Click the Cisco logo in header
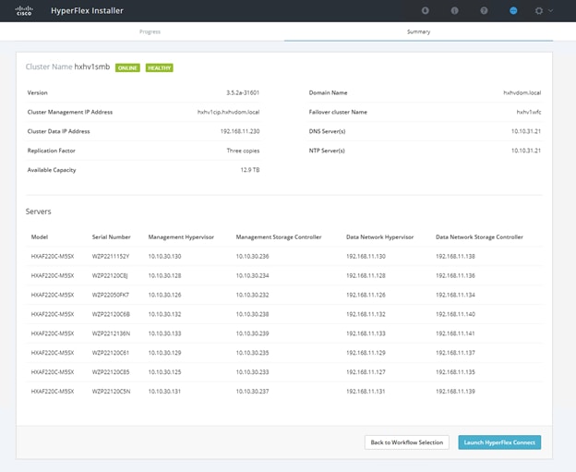This screenshot has width=576, height=472. click(24, 11)
